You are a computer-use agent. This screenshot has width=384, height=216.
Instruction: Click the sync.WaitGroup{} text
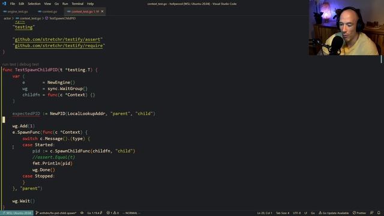coord(67,89)
